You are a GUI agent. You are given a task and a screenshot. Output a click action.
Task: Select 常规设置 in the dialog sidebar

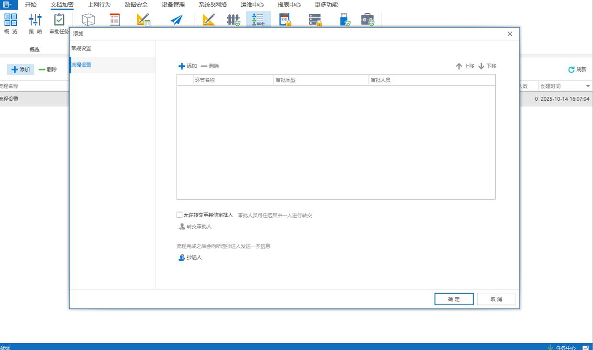click(81, 48)
